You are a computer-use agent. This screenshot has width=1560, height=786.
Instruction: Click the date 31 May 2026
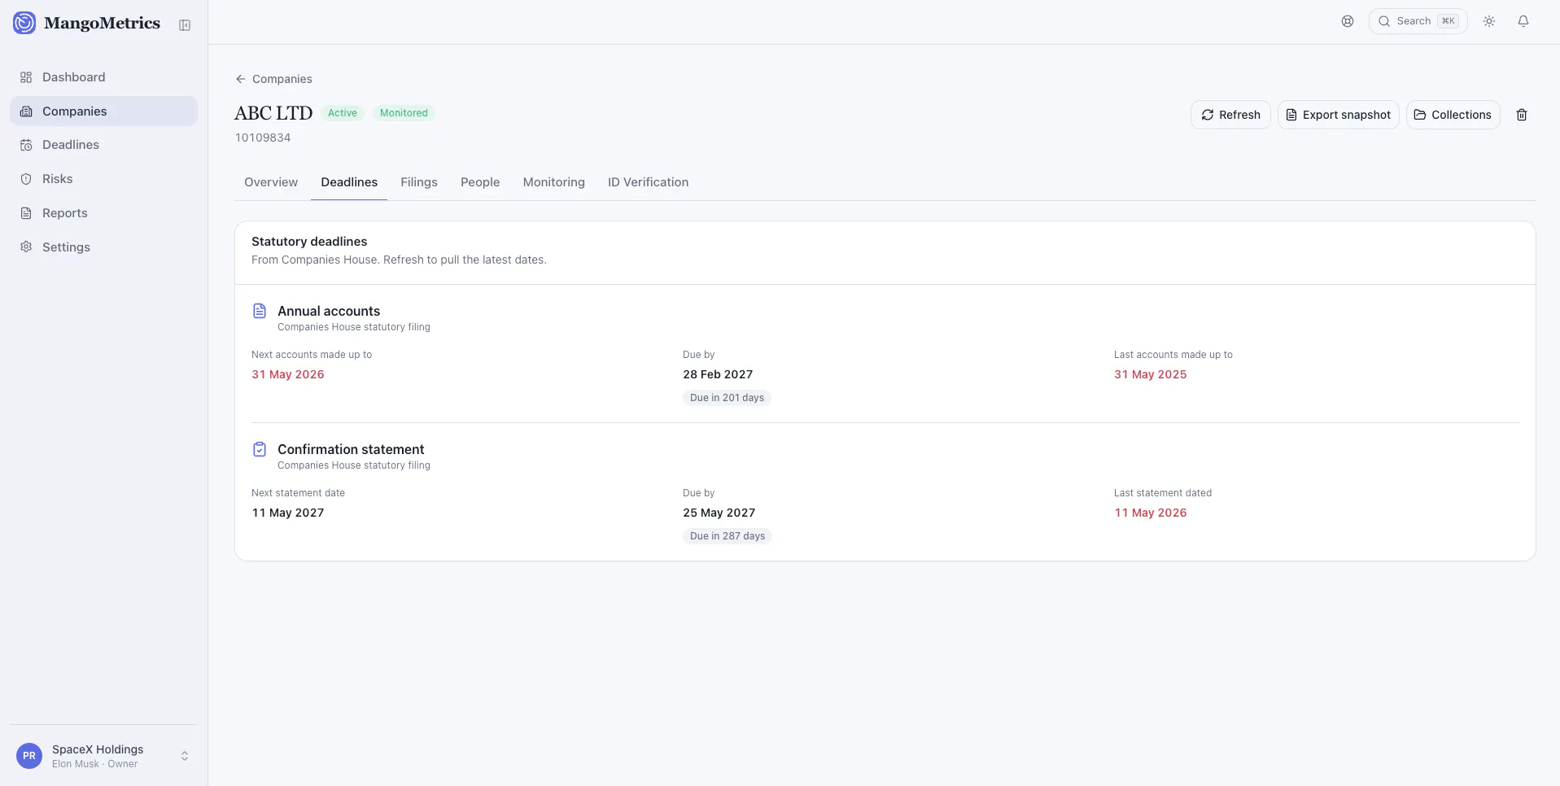point(288,374)
